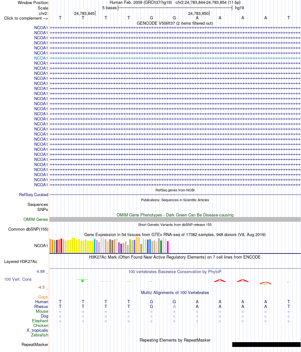Click the black RepeatMasker repeat block
Screen dimensions: 301x352
pos(266,345)
